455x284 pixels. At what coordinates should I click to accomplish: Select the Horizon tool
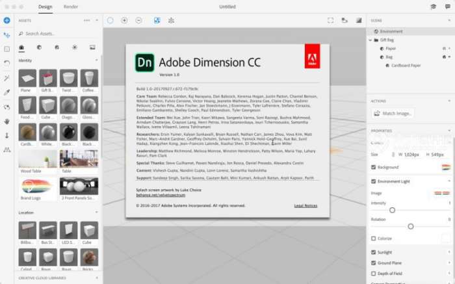coord(6,149)
